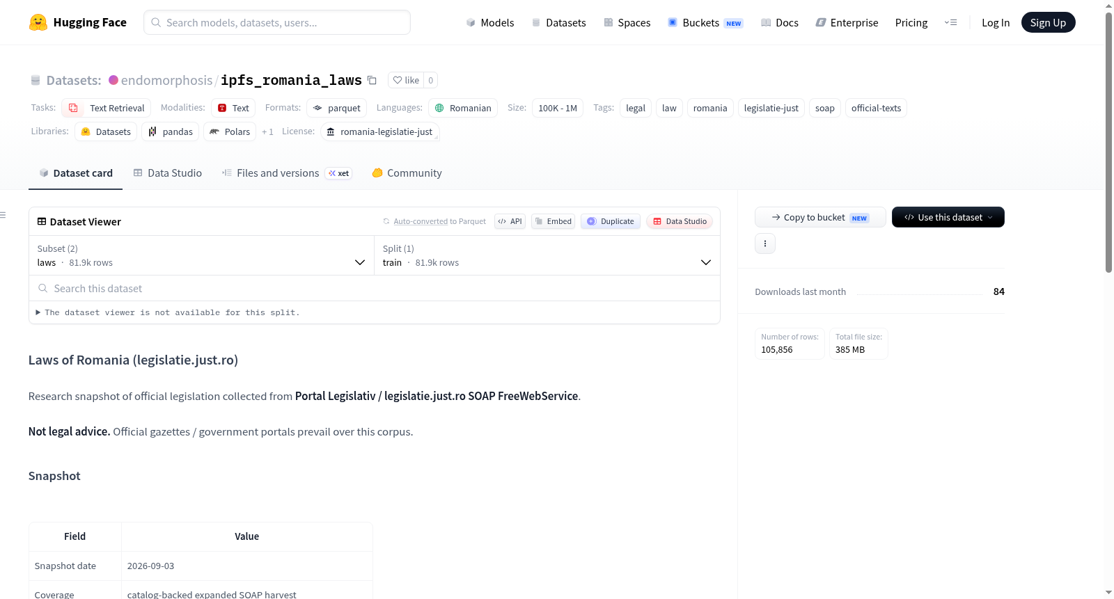Select the legal tag
Viewport: 1114px width, 599px height.
click(x=636, y=108)
